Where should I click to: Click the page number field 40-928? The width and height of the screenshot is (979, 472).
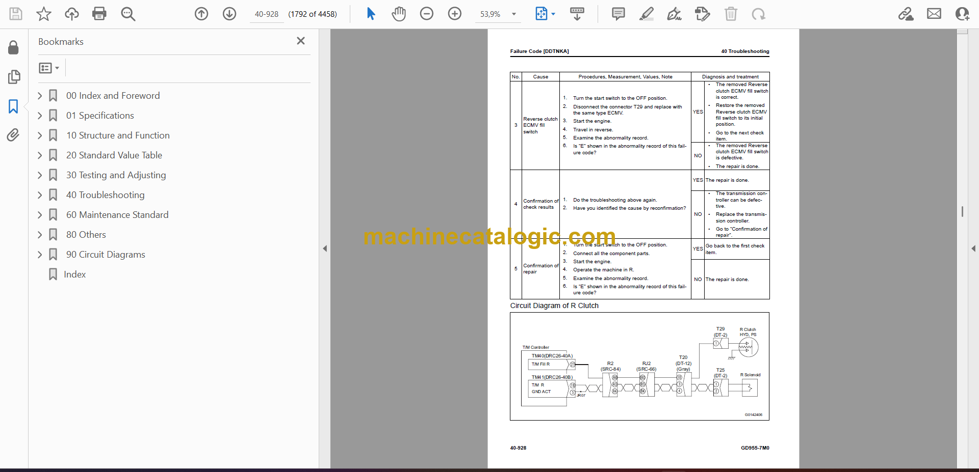267,14
